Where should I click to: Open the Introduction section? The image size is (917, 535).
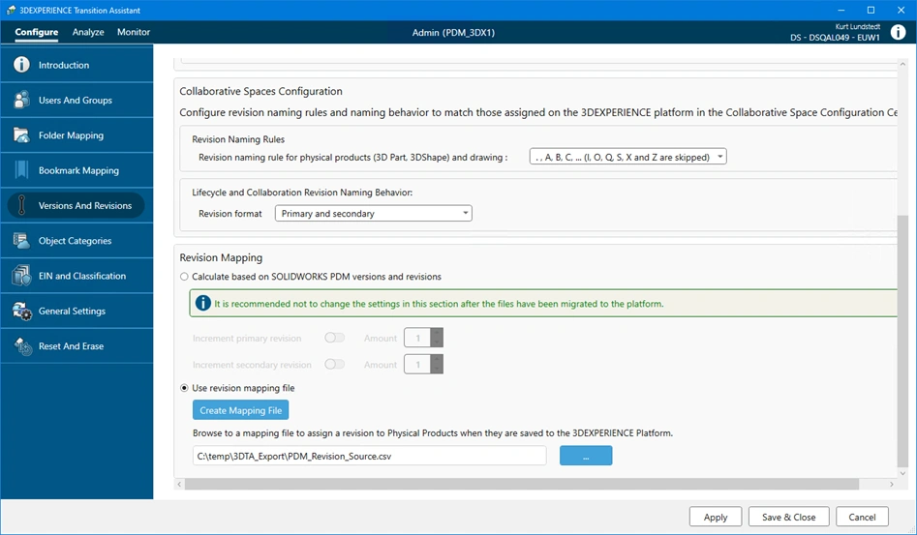click(76, 65)
